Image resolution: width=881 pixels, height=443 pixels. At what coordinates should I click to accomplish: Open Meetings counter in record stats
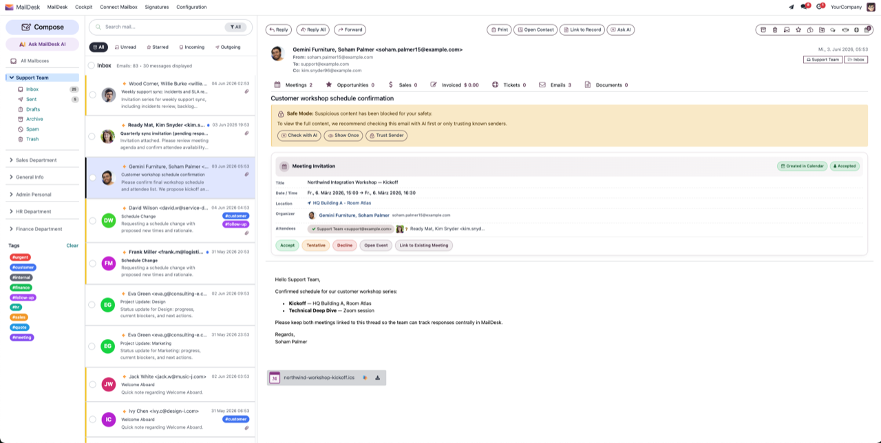[293, 85]
